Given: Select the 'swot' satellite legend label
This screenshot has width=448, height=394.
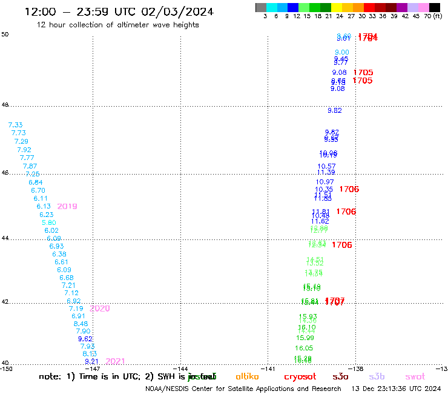Looking at the screenshot, I should click(x=415, y=377).
